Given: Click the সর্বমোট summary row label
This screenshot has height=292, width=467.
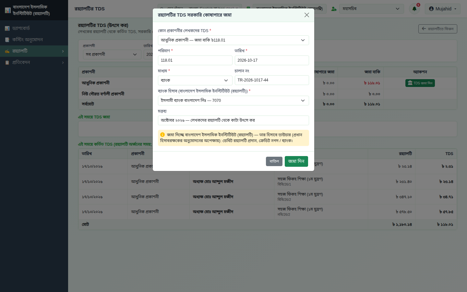Looking at the screenshot, I should point(88,104).
